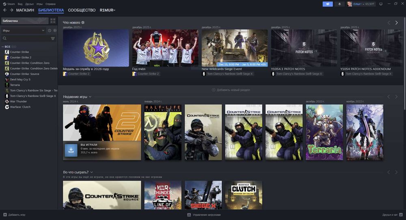Open the Devil May Cry 5 cover

pyautogui.click(x=365, y=132)
